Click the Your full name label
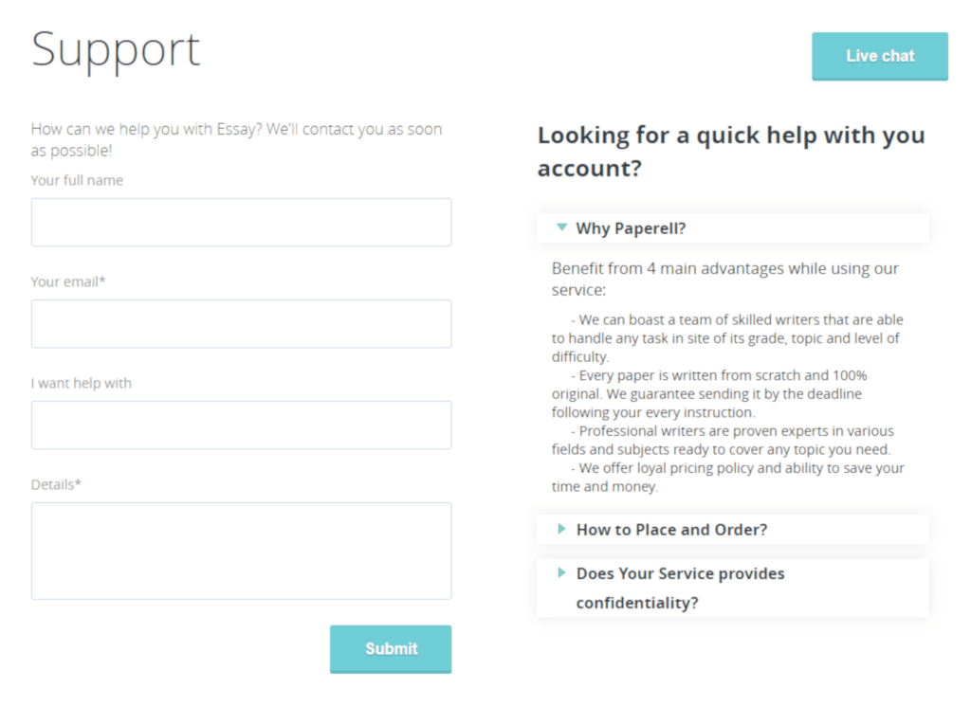Image resolution: width=971 pixels, height=707 pixels. pyautogui.click(x=77, y=180)
